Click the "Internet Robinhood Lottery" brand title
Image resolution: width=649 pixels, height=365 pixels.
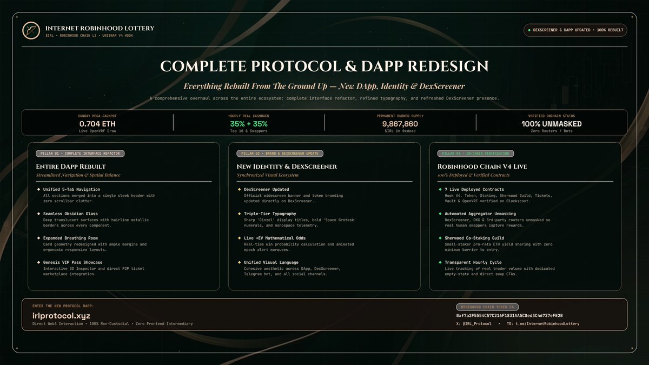[100, 28]
